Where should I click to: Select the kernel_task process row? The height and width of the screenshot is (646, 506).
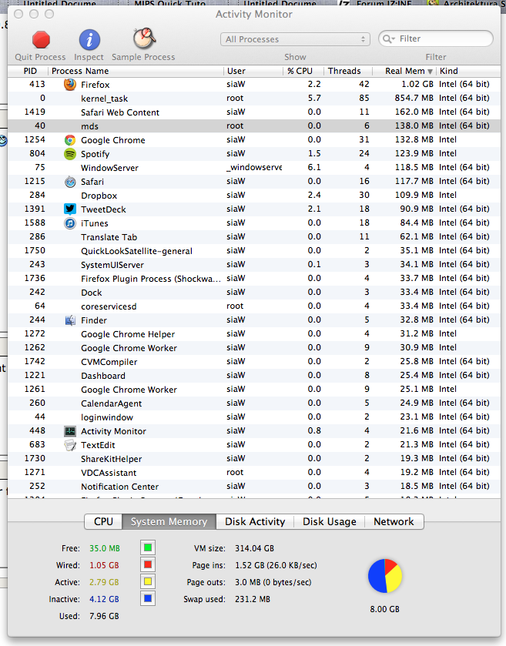(x=254, y=99)
